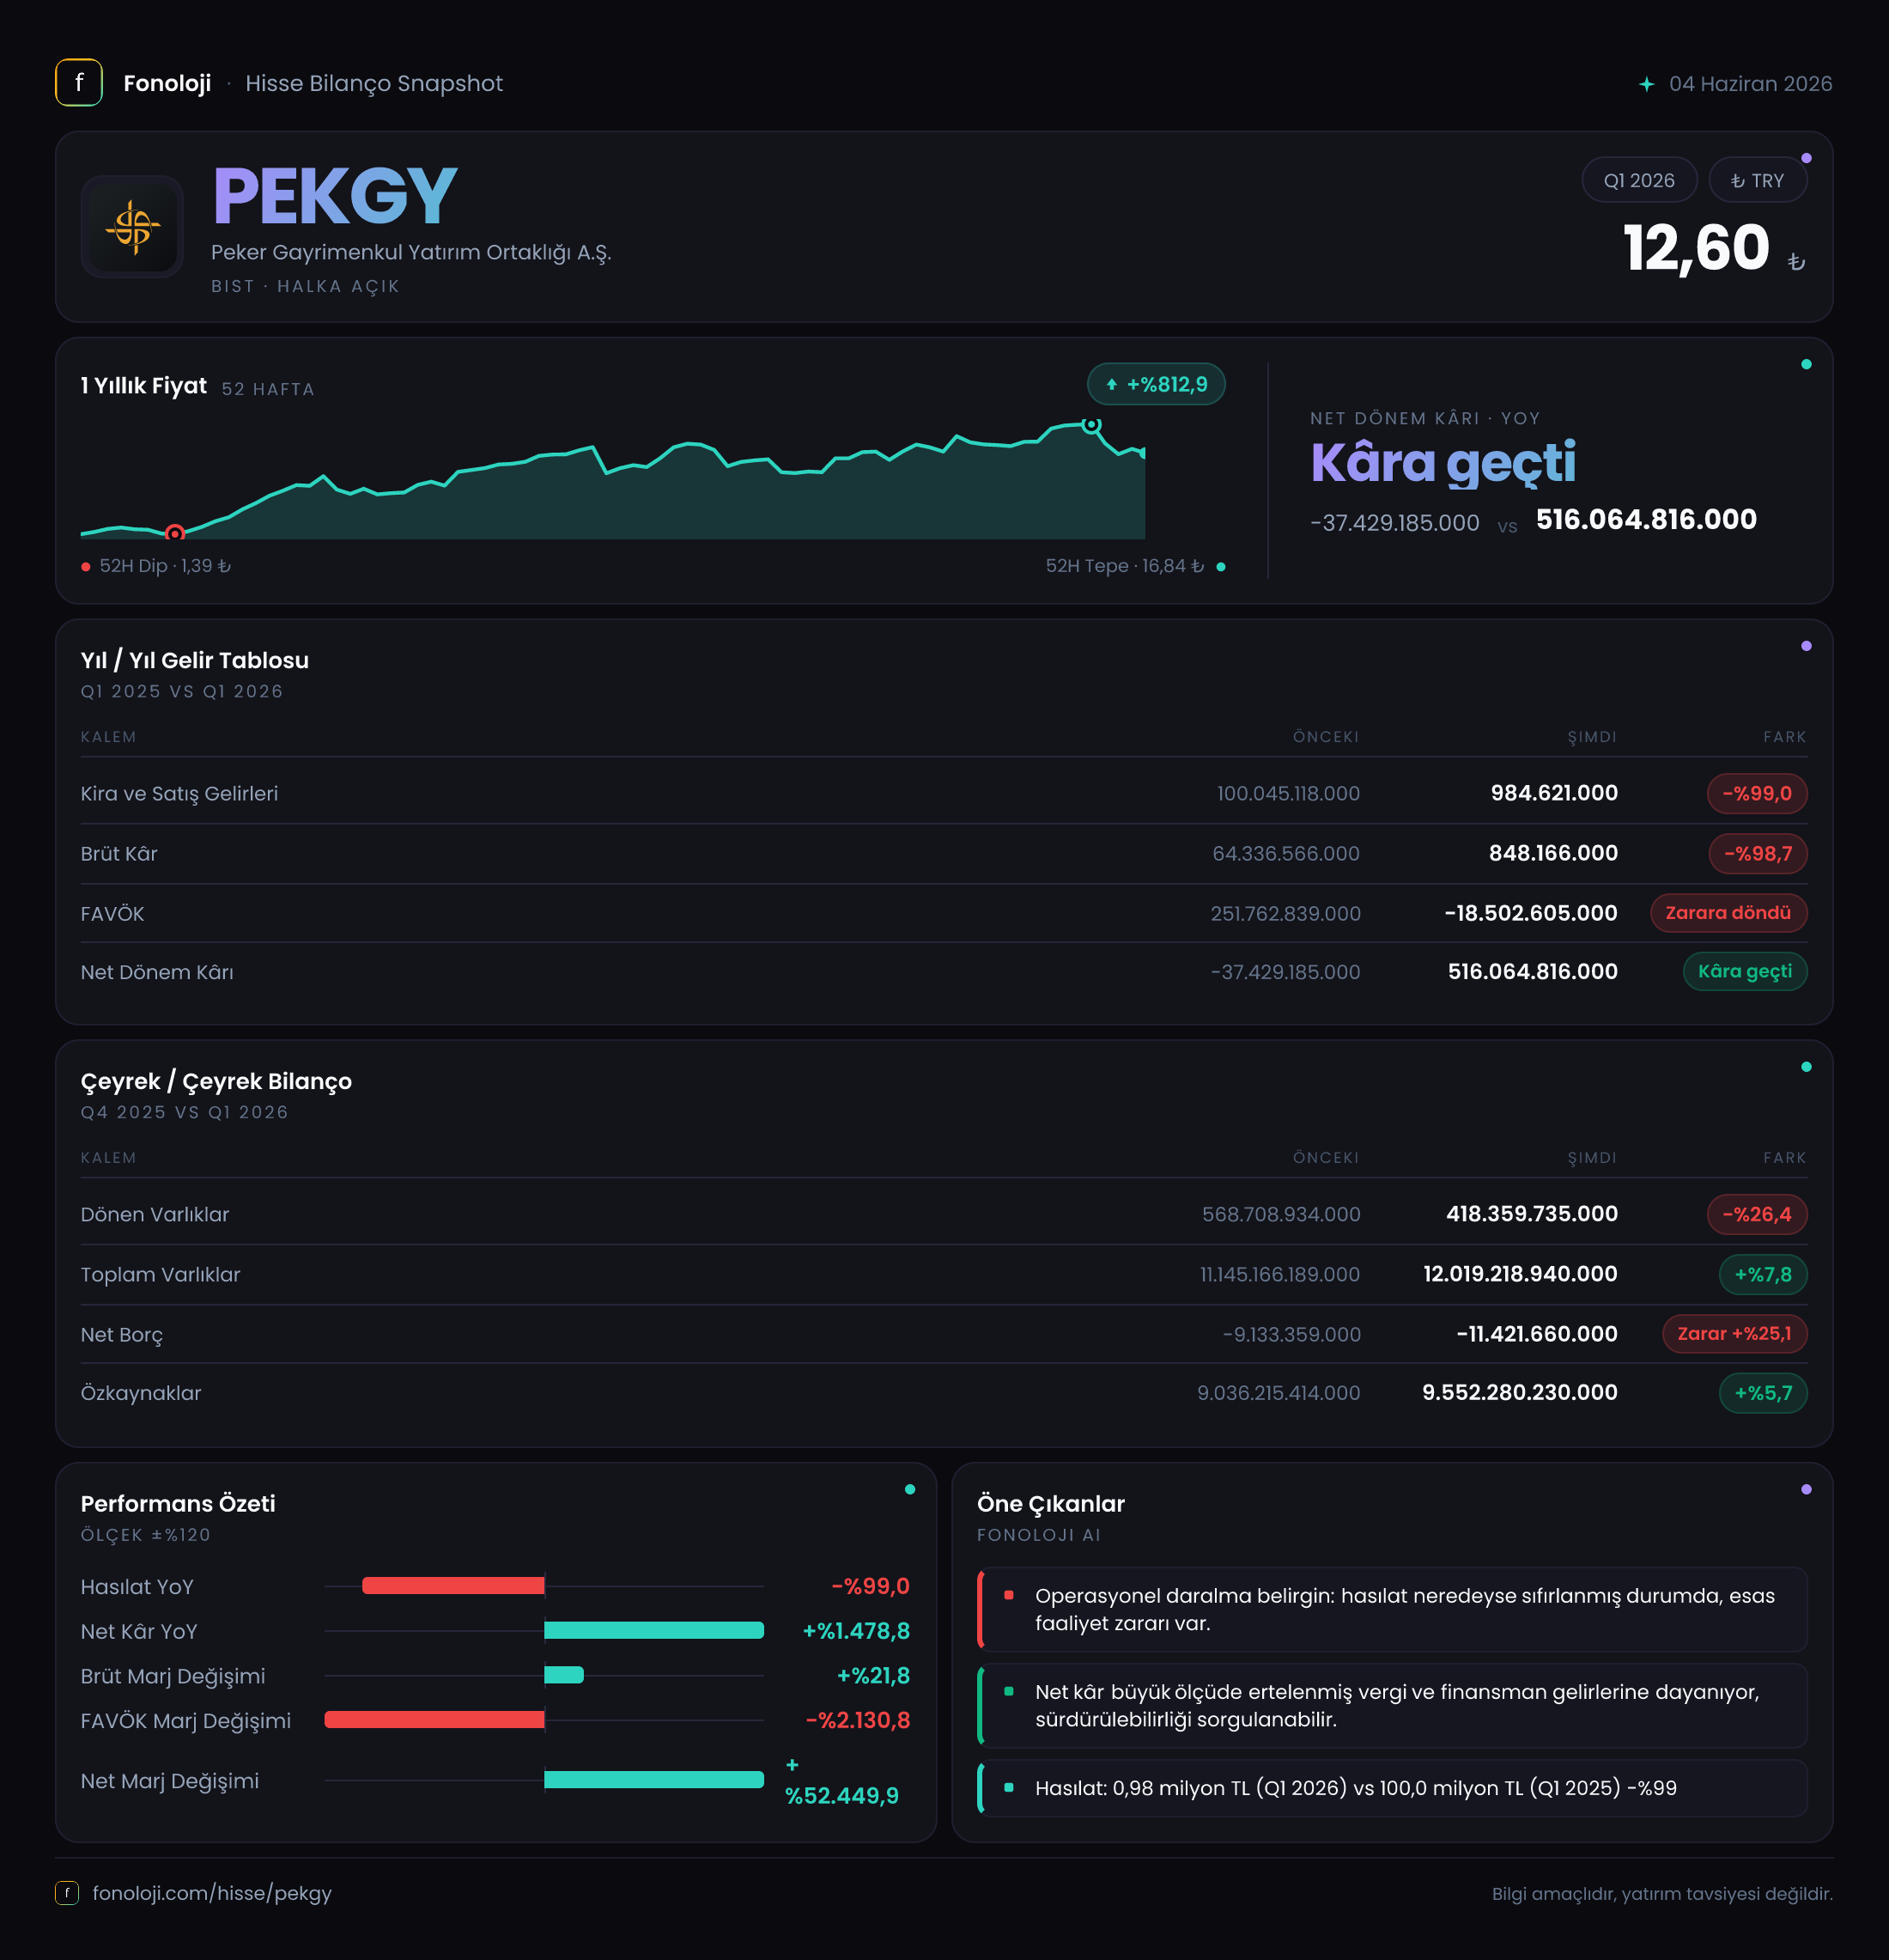The height and width of the screenshot is (1960, 1889).
Task: Click the Hasılat YoY red performance bar
Action: [453, 1586]
